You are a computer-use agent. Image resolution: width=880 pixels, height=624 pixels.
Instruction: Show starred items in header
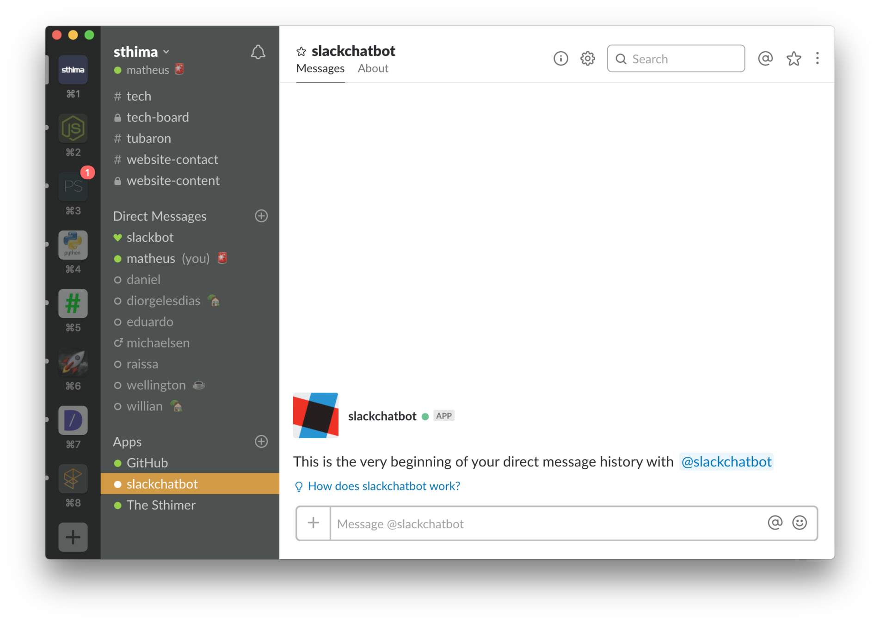[x=794, y=59]
